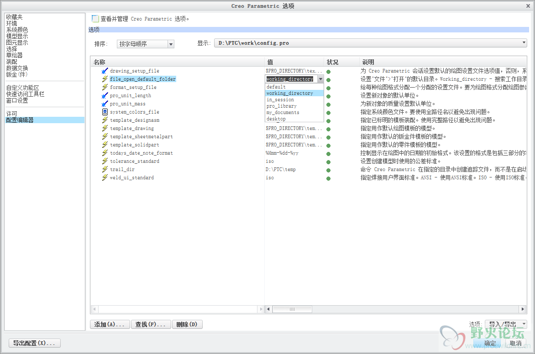Viewport: 535px width, 354px height.
Task: Click the 值 column header
Action: click(294, 62)
